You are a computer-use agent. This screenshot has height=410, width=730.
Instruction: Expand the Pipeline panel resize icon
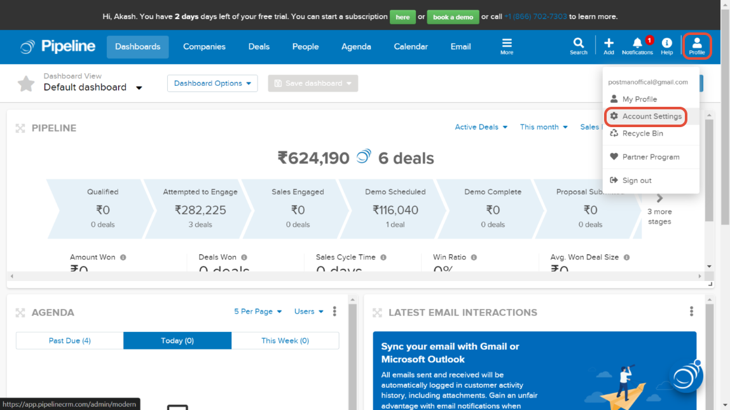(20, 128)
